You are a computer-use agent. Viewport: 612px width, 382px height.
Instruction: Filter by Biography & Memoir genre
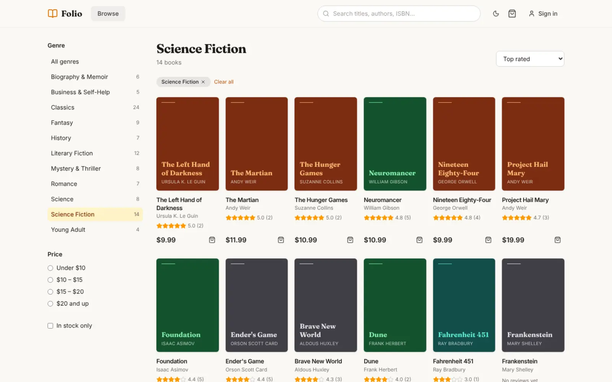pyautogui.click(x=95, y=77)
